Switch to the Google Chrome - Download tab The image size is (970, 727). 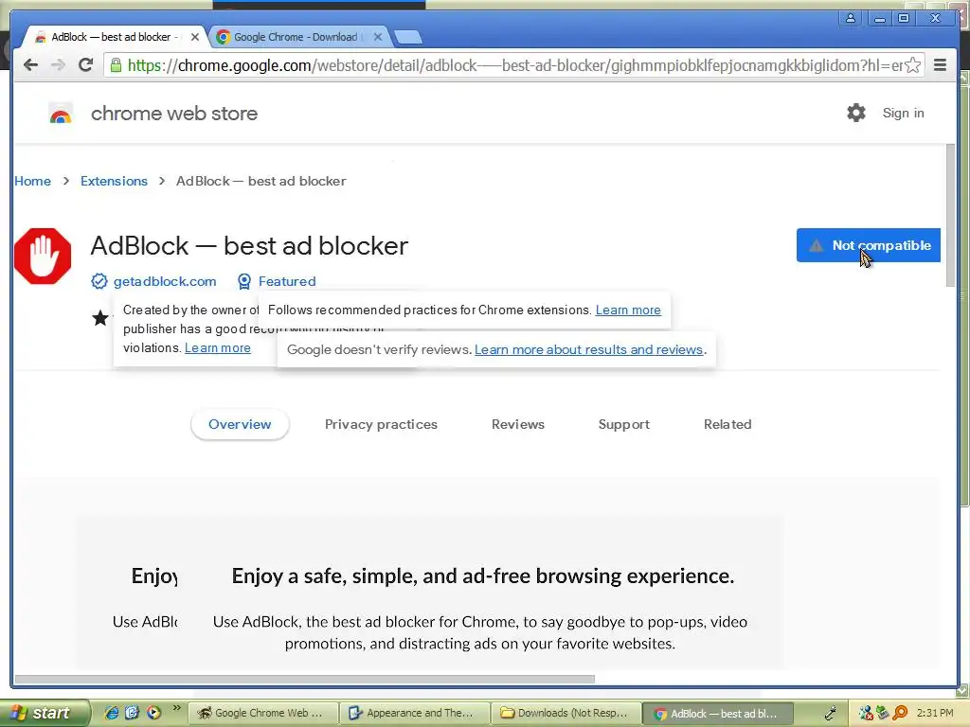(x=296, y=37)
